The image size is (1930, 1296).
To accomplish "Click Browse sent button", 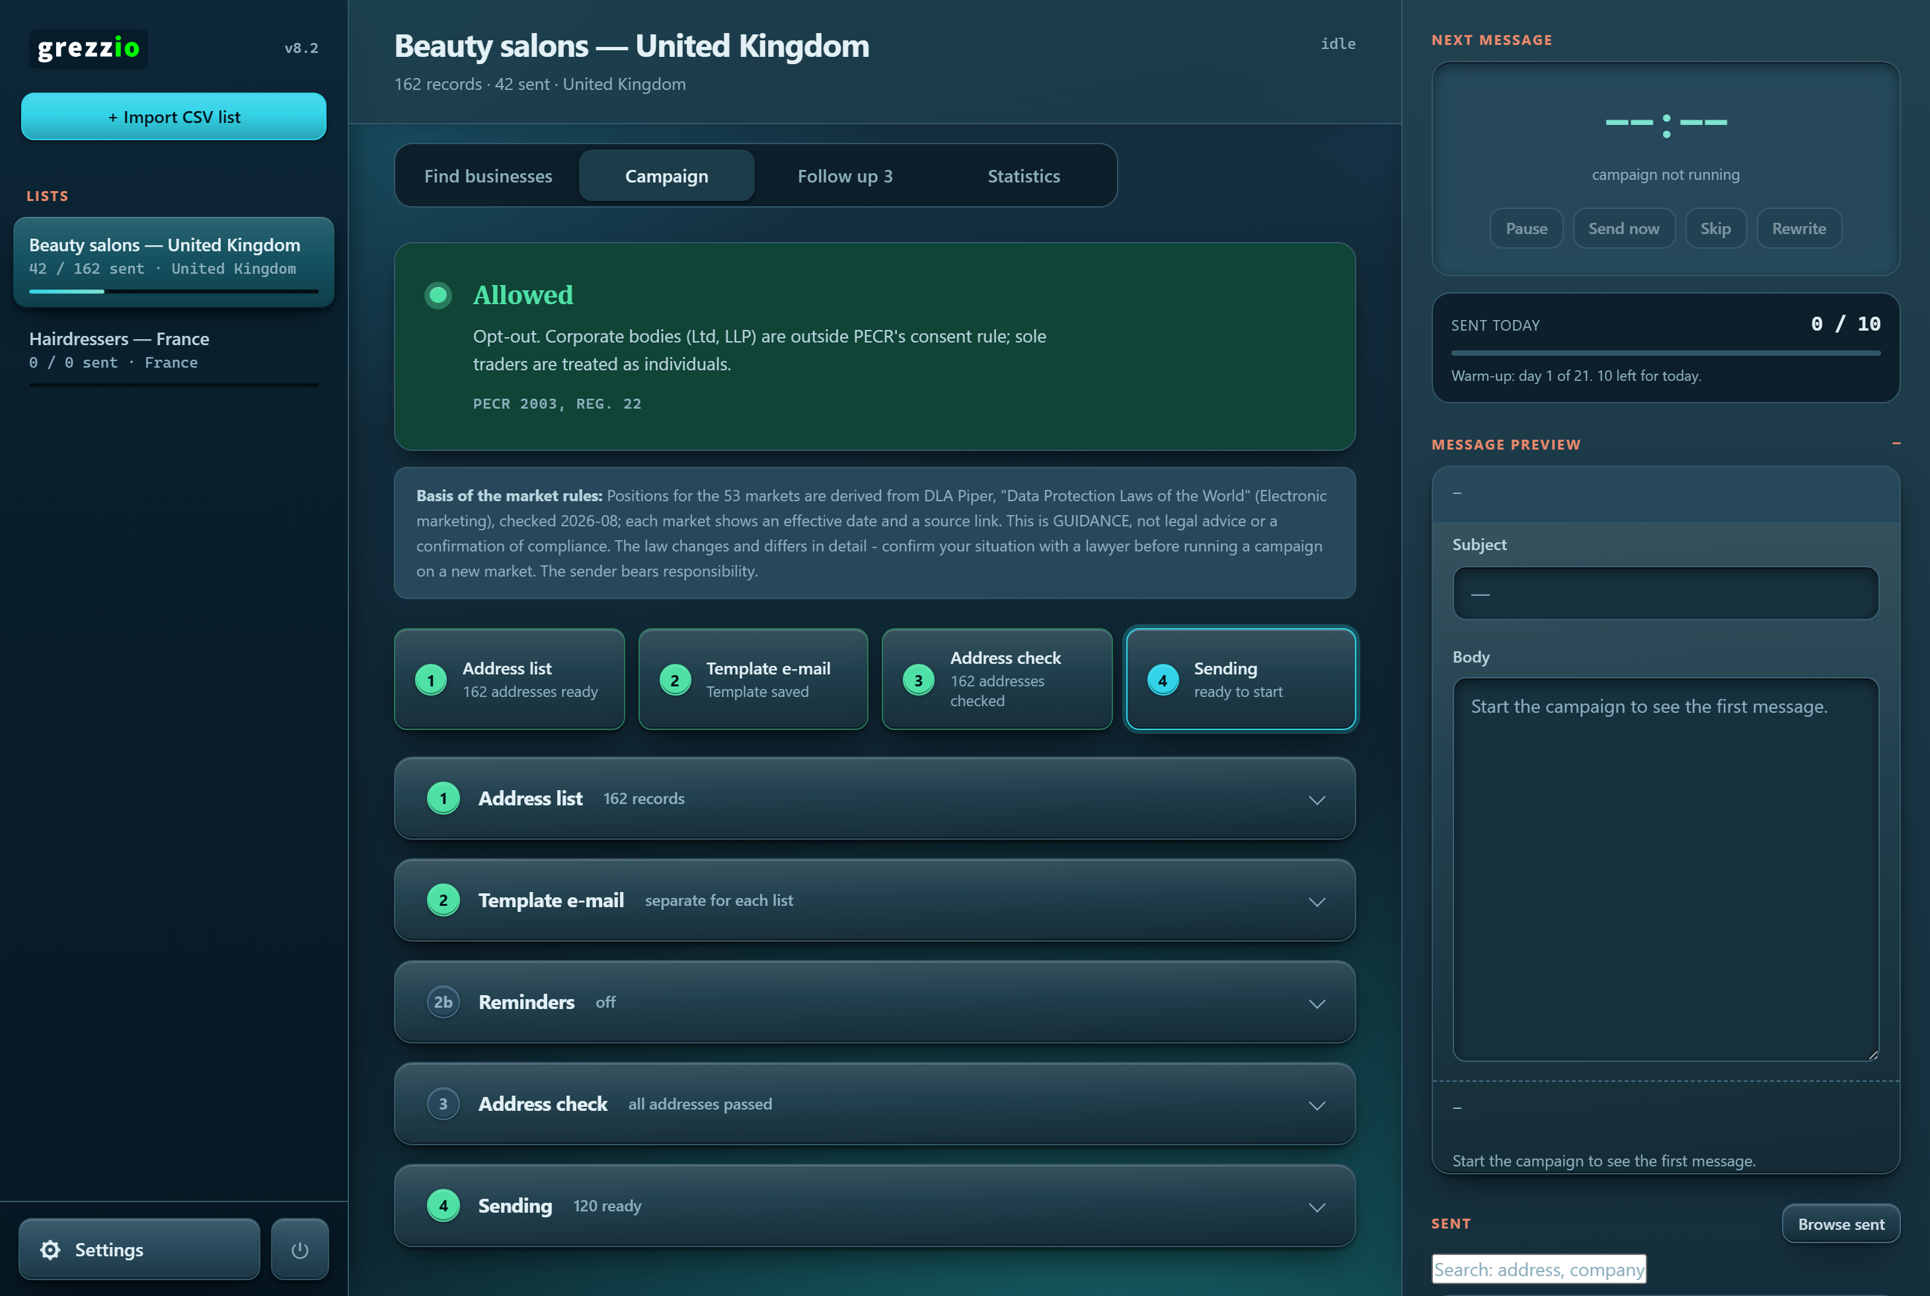I will point(1841,1224).
